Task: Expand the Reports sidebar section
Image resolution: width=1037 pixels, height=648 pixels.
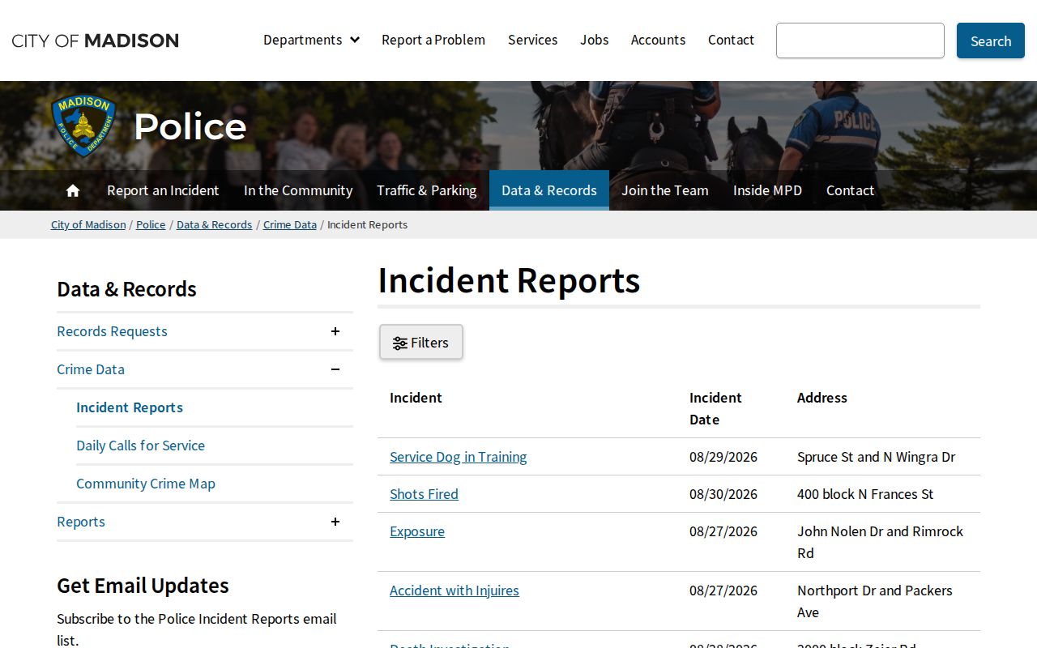Action: tap(335, 522)
